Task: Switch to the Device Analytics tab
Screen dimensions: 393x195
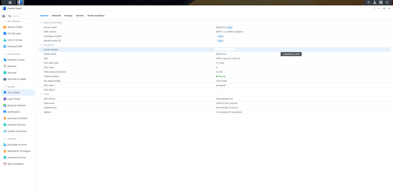Action: coord(96,16)
